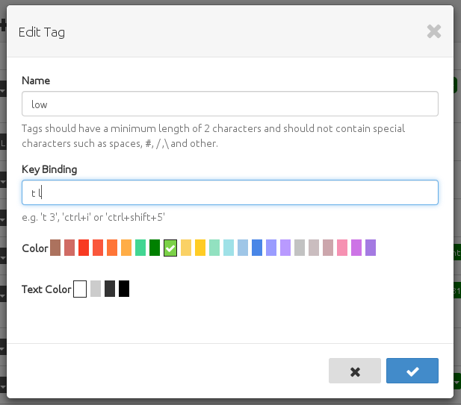Click the gray cancel X button

pyautogui.click(x=355, y=371)
